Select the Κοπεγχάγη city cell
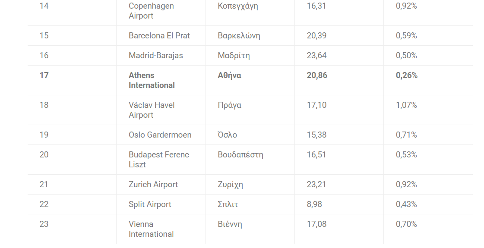The image size is (484, 248). pos(237,6)
